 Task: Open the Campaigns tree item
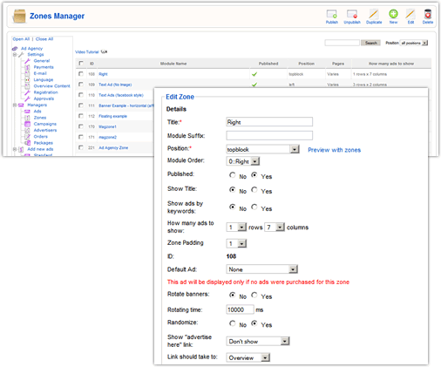pyautogui.click(x=44, y=124)
